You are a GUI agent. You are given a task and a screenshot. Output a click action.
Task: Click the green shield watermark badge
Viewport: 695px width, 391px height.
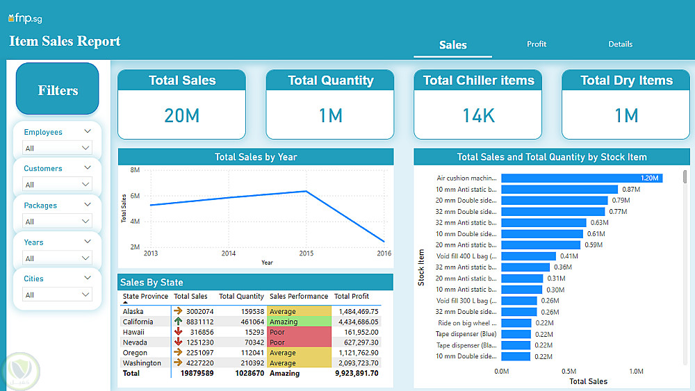tap(21, 371)
